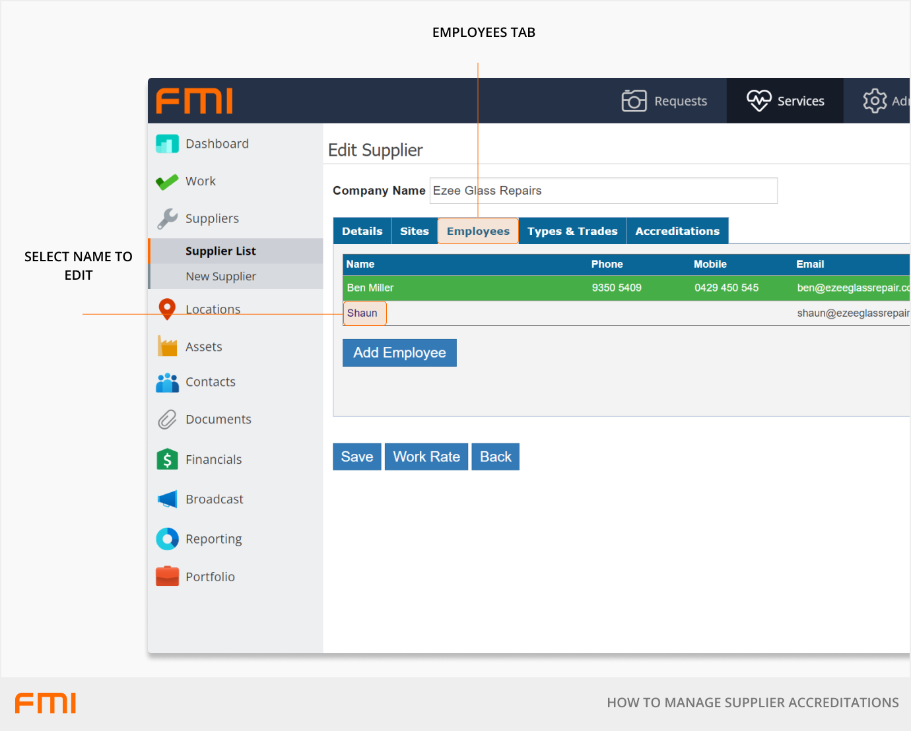Click the Contacts people icon
The width and height of the screenshot is (911, 731).
[x=167, y=382]
